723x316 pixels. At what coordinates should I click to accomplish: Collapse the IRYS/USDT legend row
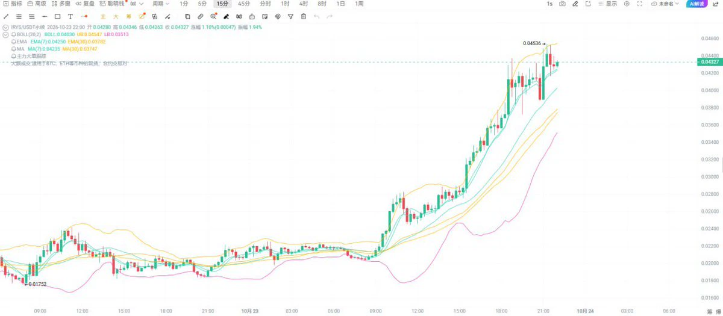tap(5, 28)
